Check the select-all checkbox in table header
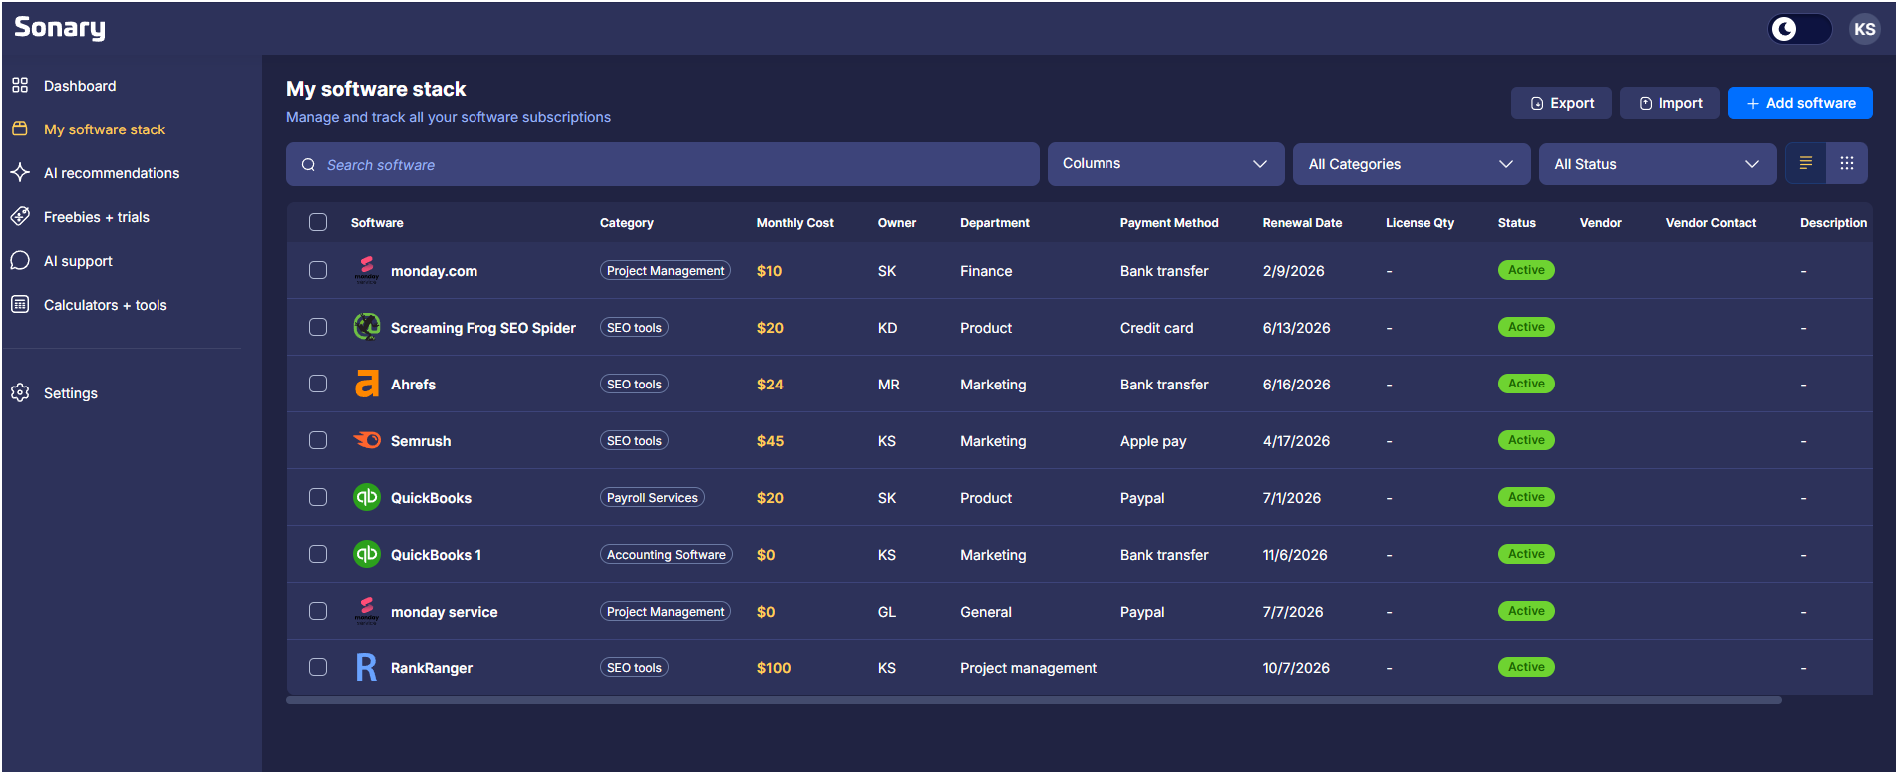This screenshot has height=774, width=1898. pyautogui.click(x=318, y=222)
